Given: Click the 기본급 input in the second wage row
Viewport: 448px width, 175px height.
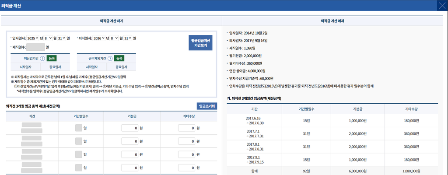Looking at the screenshot, I should click(130, 141).
